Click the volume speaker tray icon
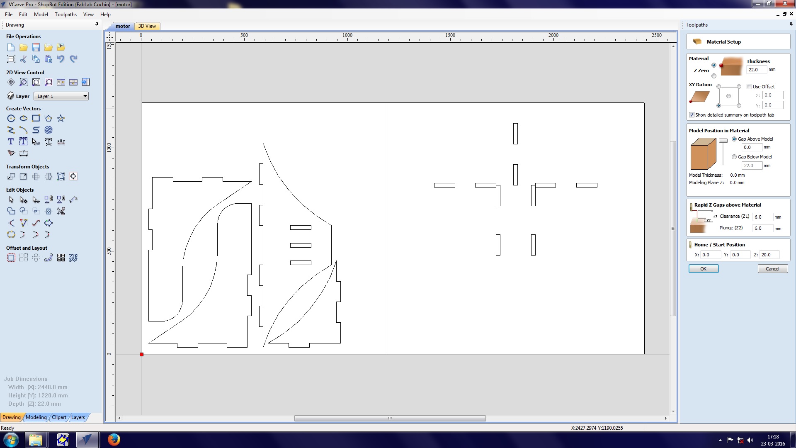Image resolution: width=796 pixels, height=448 pixels. pos(750,440)
